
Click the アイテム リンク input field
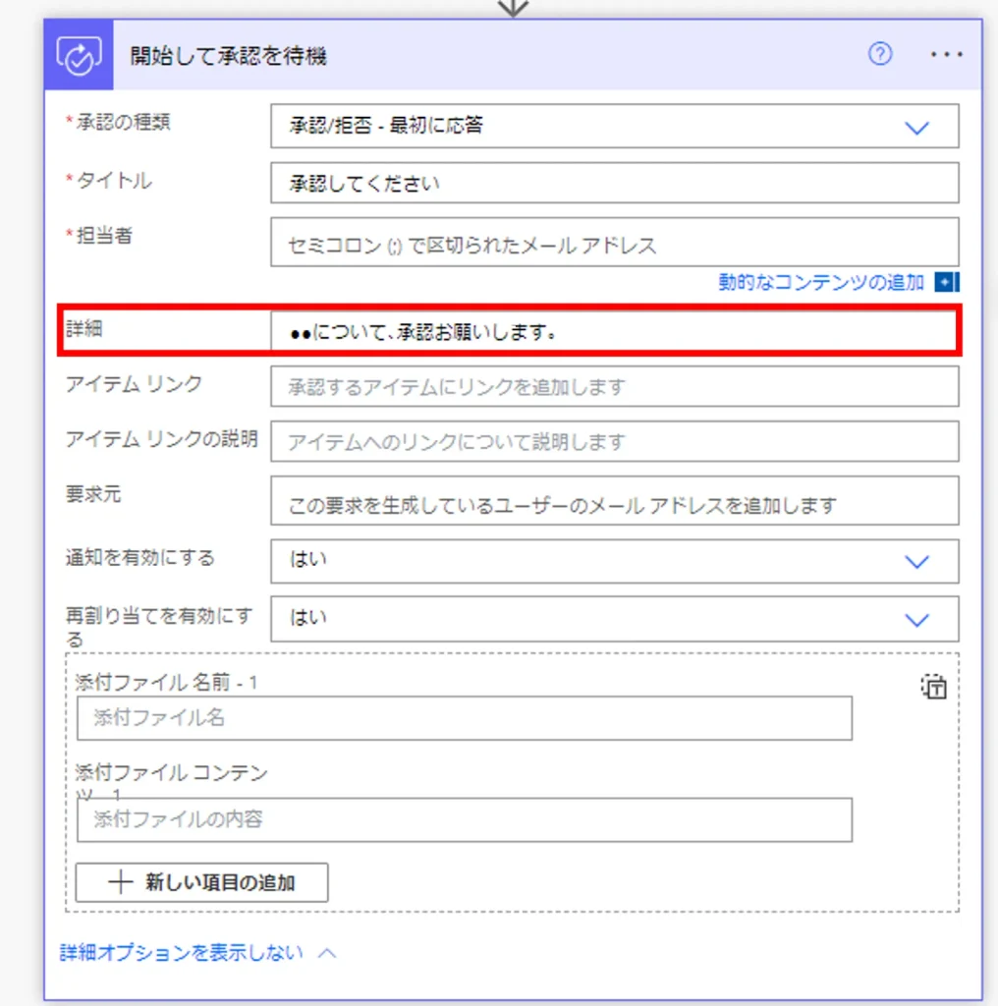[614, 387]
